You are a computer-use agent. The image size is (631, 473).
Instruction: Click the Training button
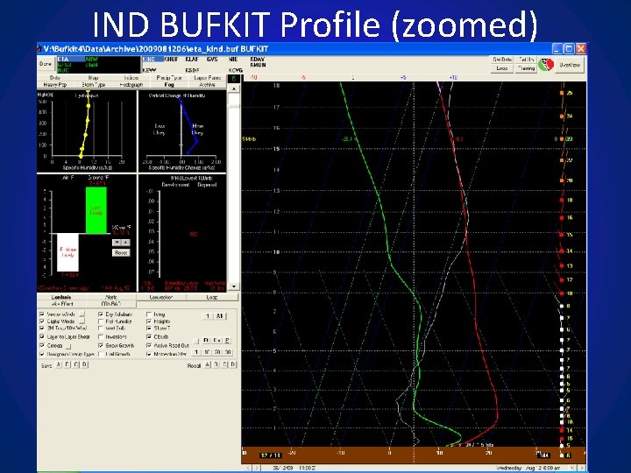tap(526, 68)
